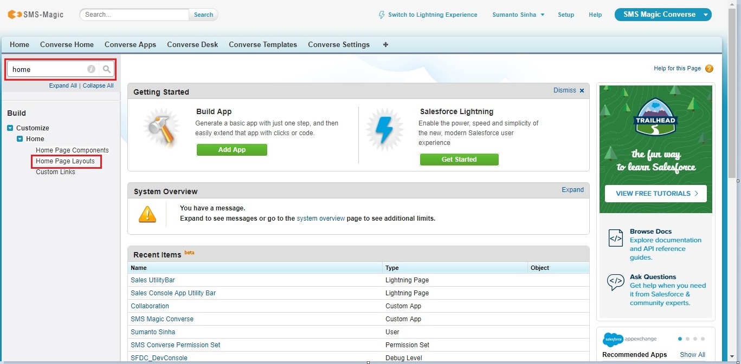Click Collapse All in sidebar
The width and height of the screenshot is (741, 364).
98,85
